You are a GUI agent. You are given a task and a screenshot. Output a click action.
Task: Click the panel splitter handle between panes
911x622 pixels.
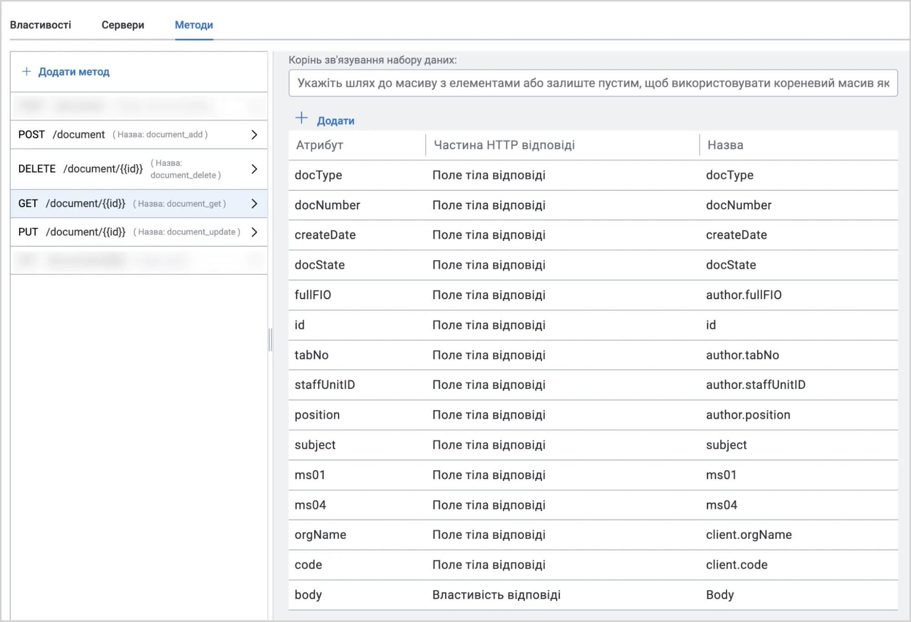pyautogui.click(x=271, y=340)
